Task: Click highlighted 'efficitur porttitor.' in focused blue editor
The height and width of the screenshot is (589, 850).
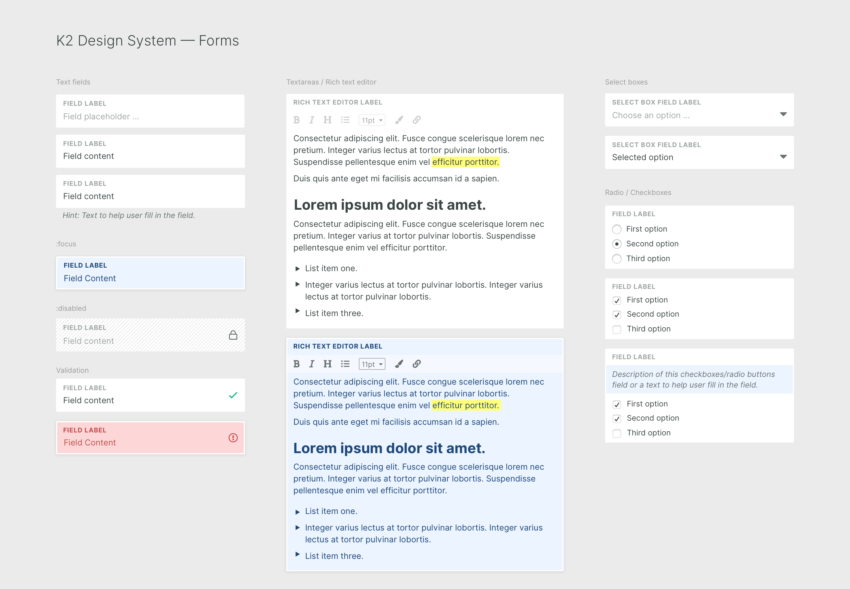Action: pos(465,405)
